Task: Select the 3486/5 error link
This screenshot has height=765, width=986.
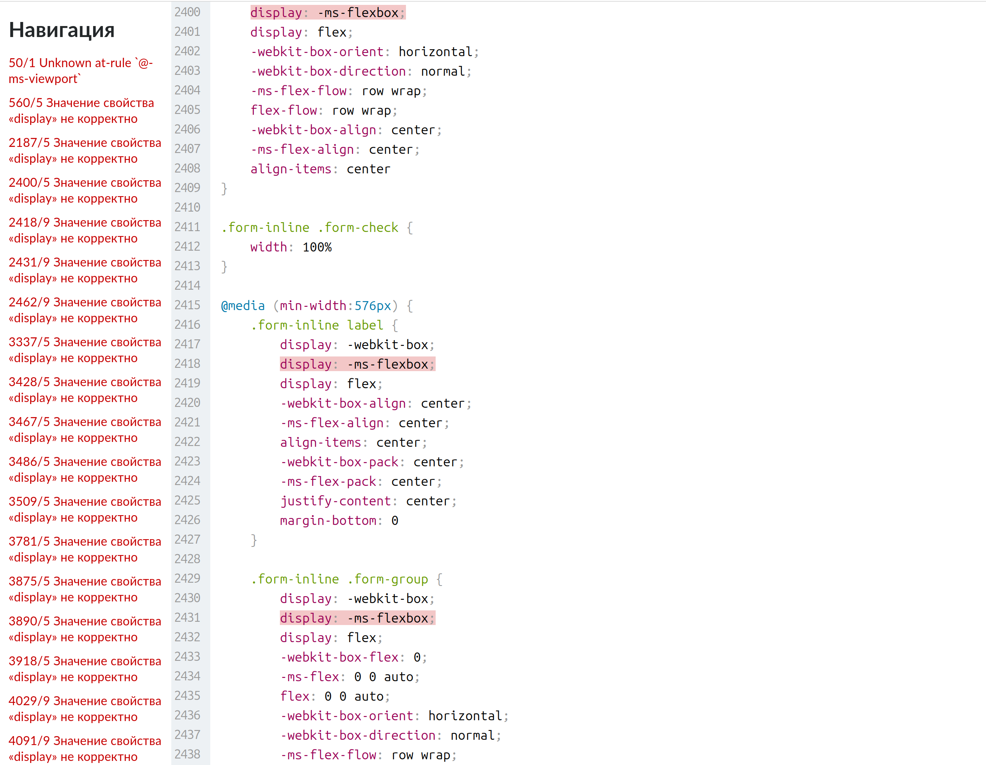Action: pos(85,469)
